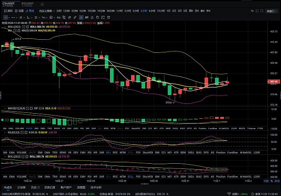The image size is (281, 196).
Task: Click the network signal status icon
Action: (229, 194)
